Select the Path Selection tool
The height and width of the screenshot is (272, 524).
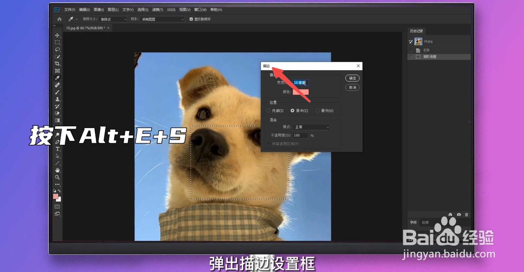click(57, 156)
